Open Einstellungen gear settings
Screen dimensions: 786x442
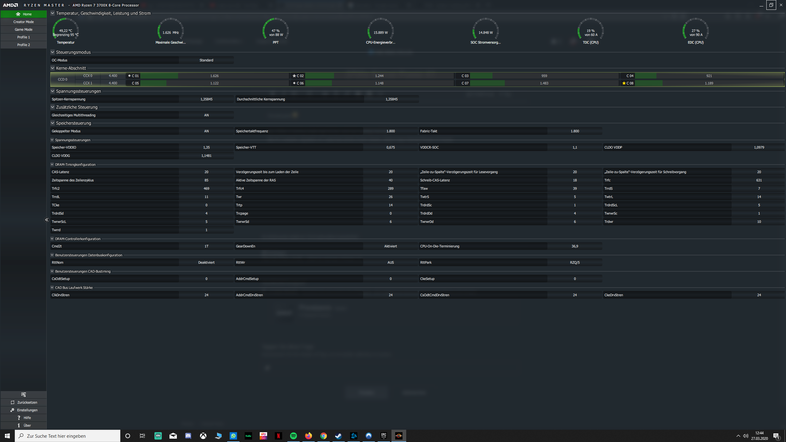pos(12,410)
